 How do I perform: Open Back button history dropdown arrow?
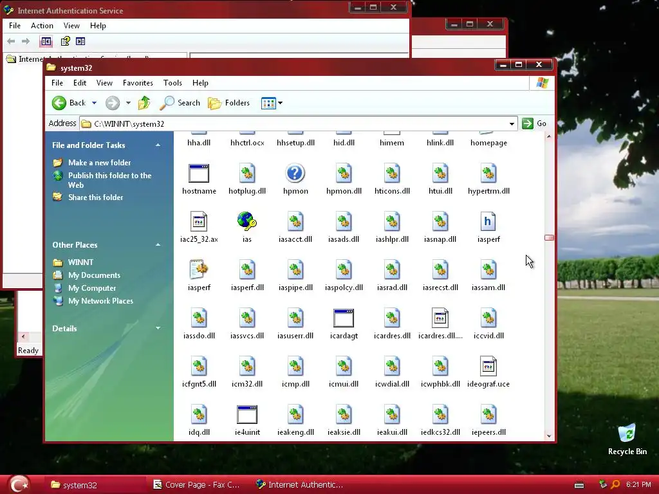(94, 103)
